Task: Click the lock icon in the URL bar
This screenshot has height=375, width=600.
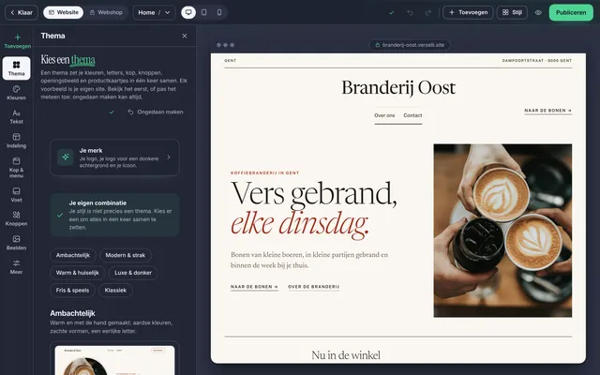Action: pos(377,45)
